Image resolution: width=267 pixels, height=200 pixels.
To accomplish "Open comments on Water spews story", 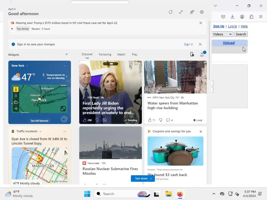I will pyautogui.click(x=168, y=120).
